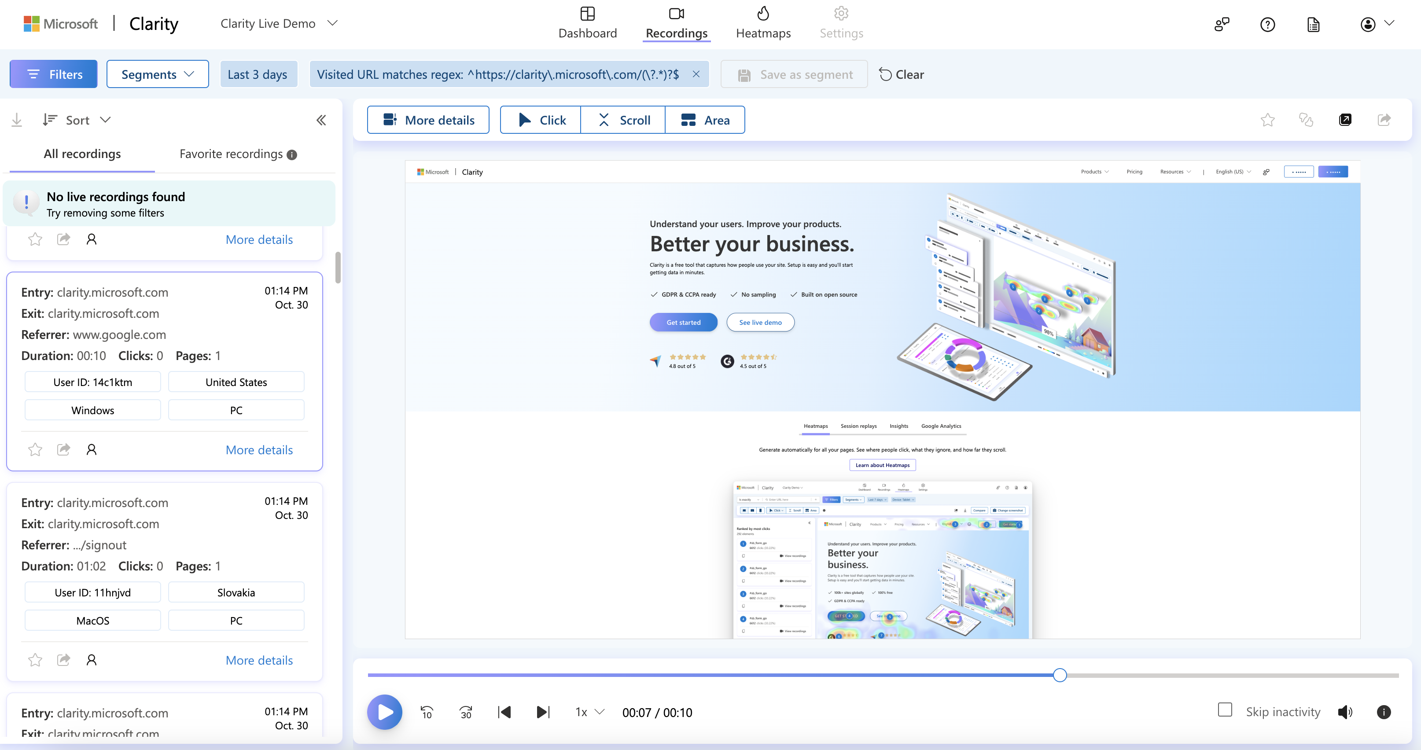The image size is (1421, 750).
Task: Click Save as segment button
Action: point(794,74)
